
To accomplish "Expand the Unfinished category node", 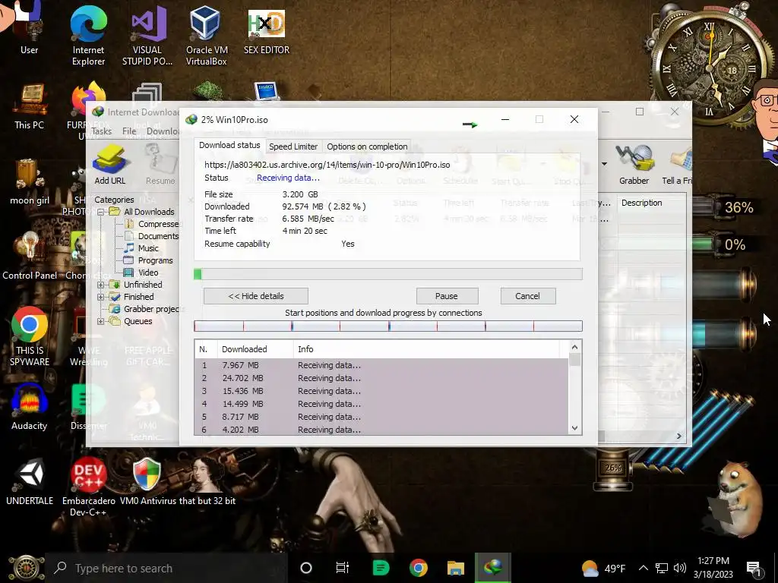I will click(x=101, y=285).
